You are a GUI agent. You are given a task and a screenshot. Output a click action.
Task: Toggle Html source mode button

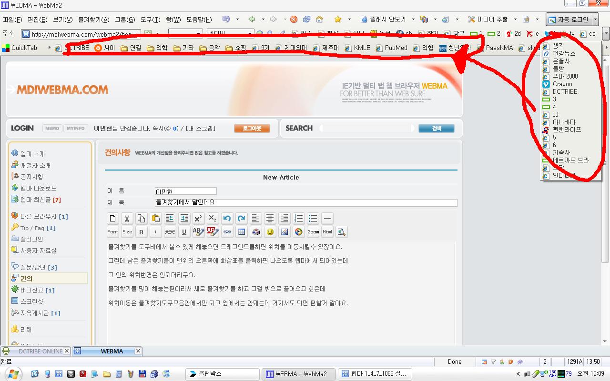click(x=327, y=232)
